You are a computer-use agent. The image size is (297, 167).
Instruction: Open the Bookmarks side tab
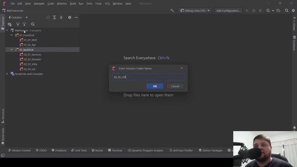coord(3,136)
